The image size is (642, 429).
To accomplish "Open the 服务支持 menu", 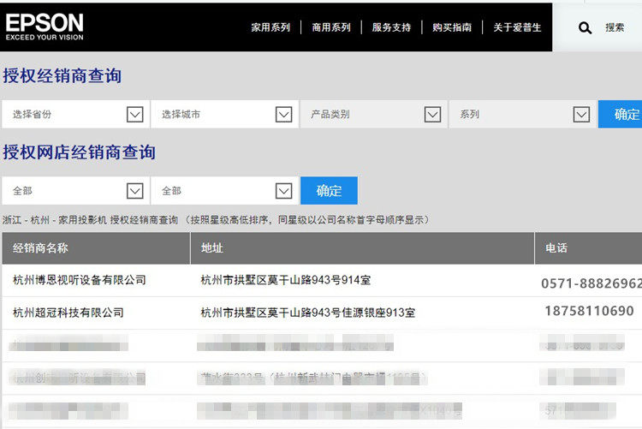I will coord(391,27).
